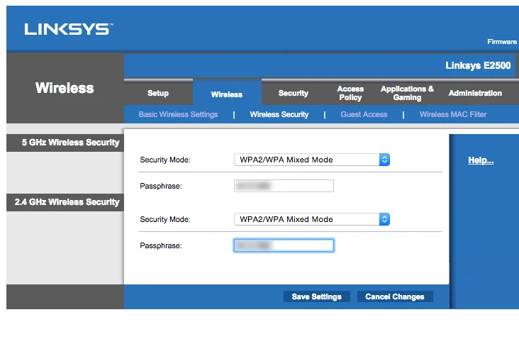Focus the 2.4 GHz Passphrase field
519x344 pixels.
[x=284, y=245]
